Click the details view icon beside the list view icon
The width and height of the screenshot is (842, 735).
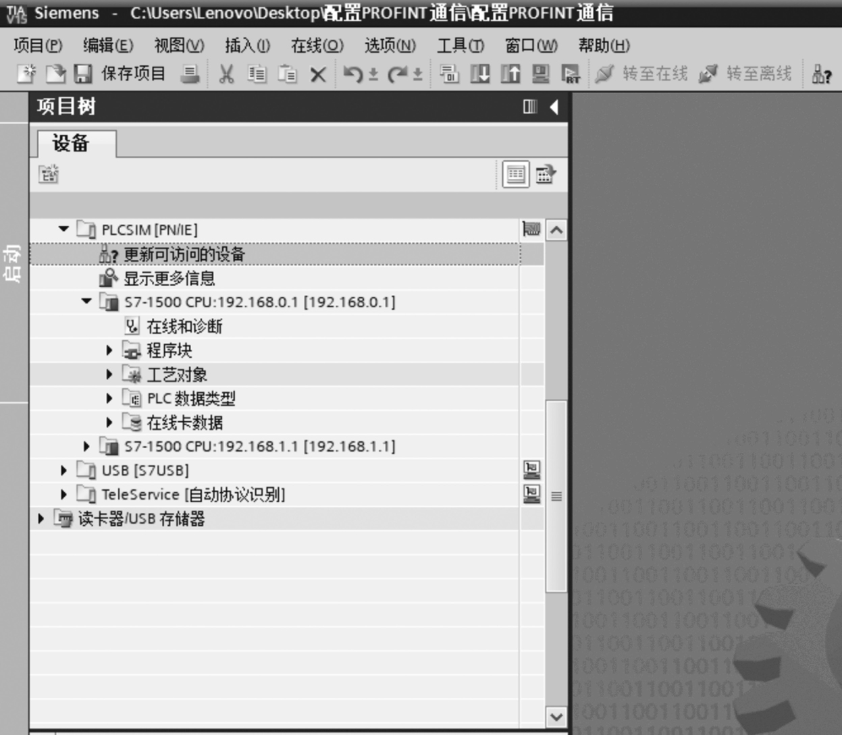(546, 174)
